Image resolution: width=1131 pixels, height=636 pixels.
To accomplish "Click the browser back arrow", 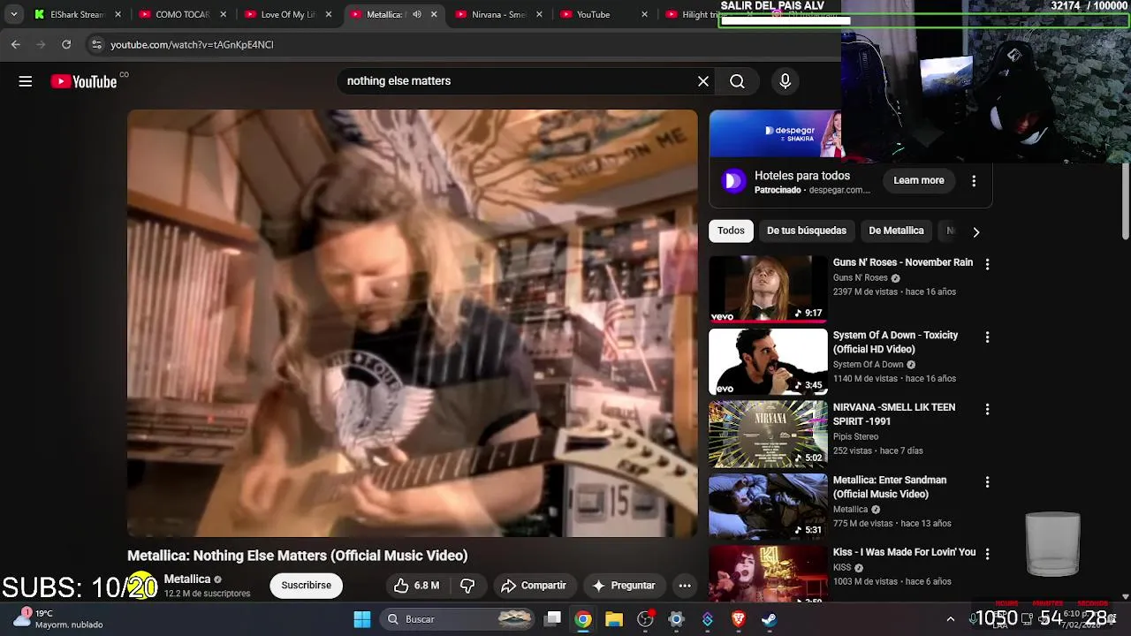I will [x=16, y=44].
